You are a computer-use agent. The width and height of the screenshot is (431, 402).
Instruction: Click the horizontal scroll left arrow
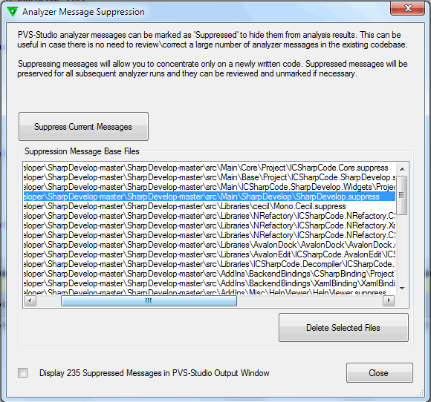[30, 300]
